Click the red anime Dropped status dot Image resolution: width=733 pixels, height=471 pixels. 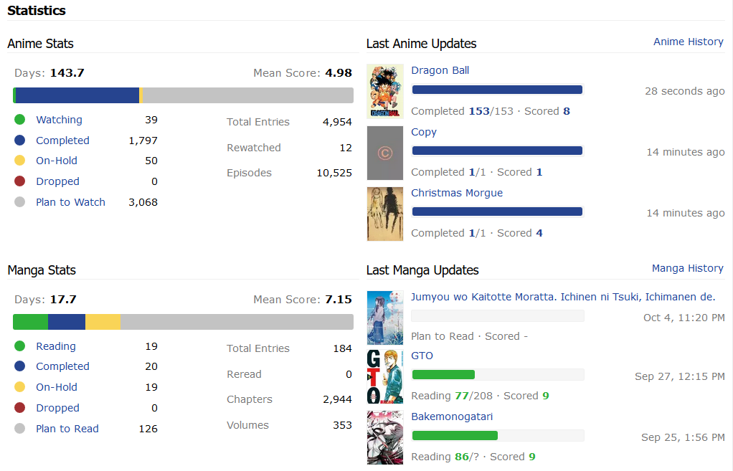click(x=19, y=181)
